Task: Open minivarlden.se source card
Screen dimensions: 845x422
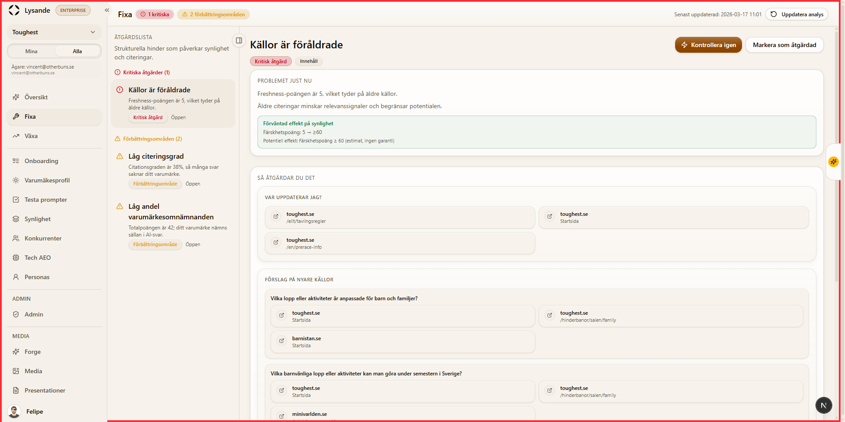Action: point(403,414)
